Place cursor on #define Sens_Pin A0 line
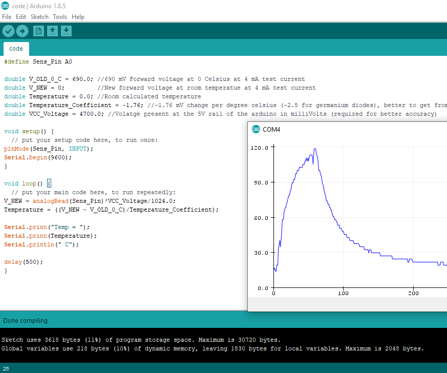 [38, 61]
